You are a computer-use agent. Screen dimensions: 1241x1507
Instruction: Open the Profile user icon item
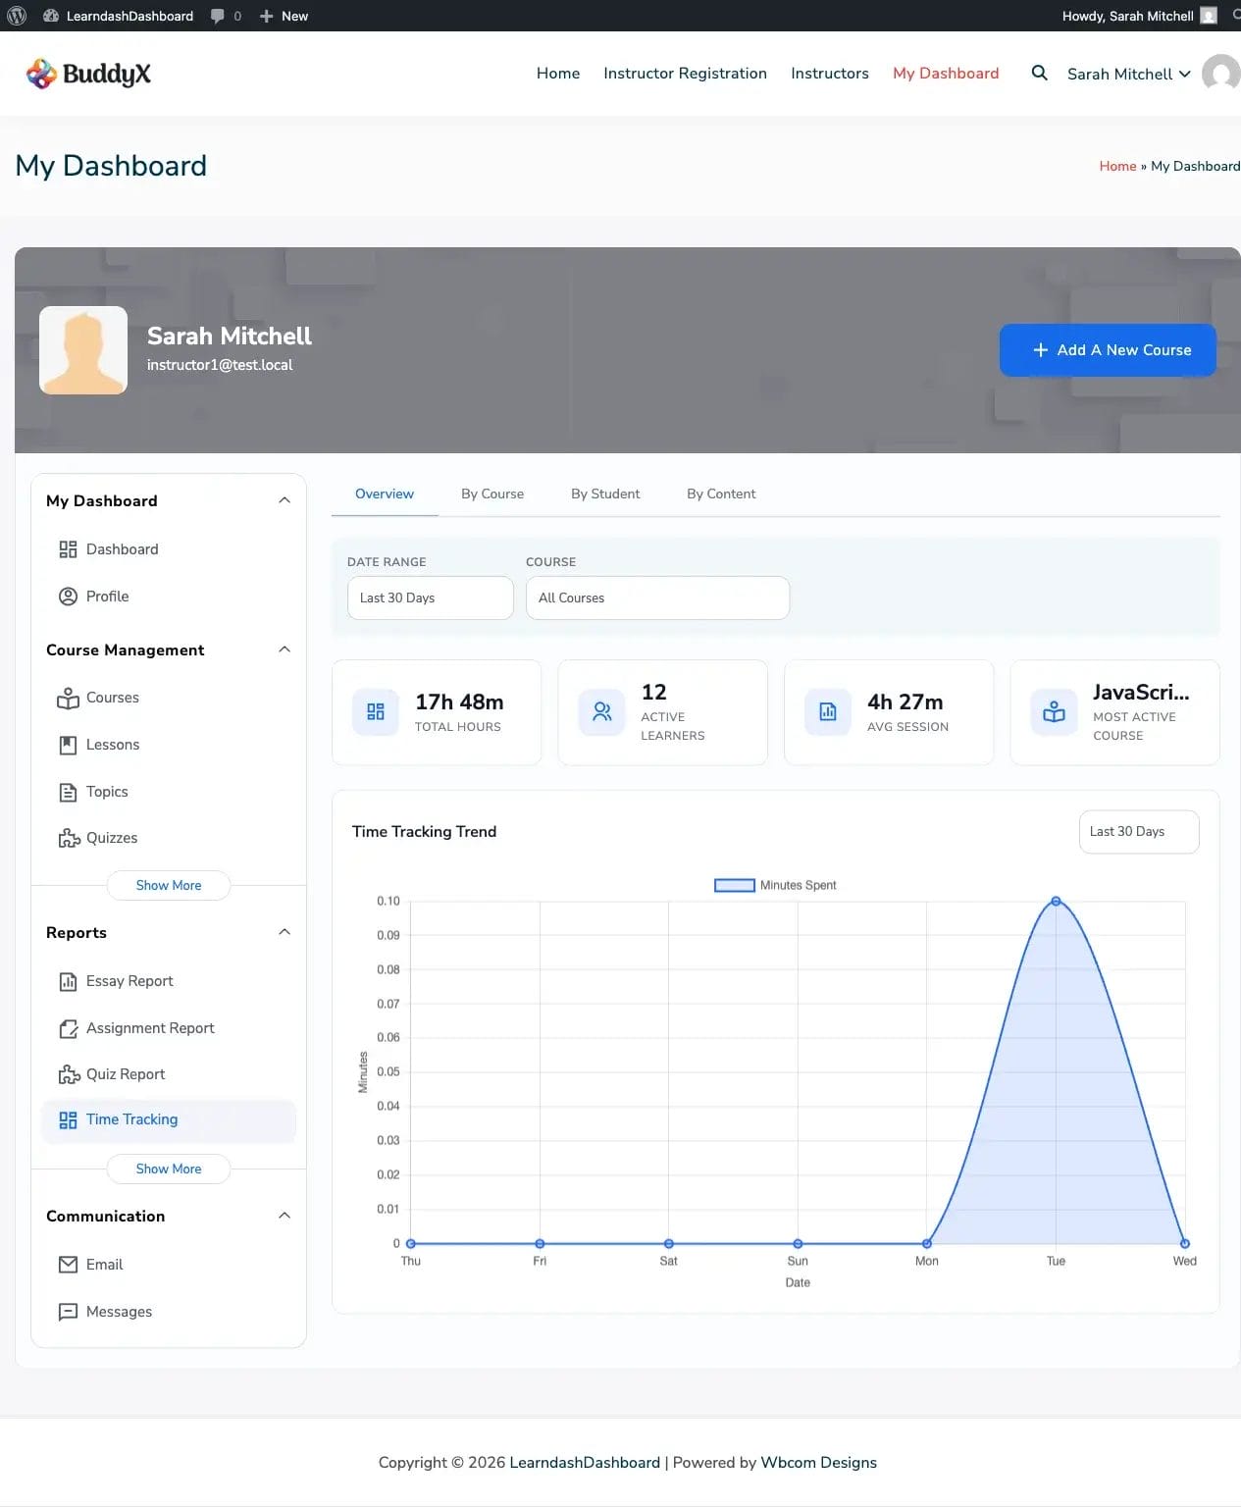[68, 597]
